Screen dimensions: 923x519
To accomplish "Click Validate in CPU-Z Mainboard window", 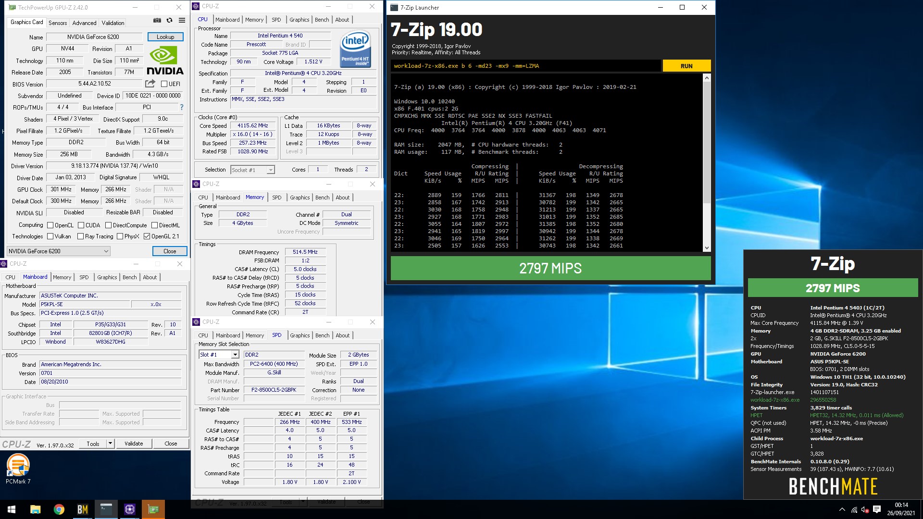I will pyautogui.click(x=134, y=444).
